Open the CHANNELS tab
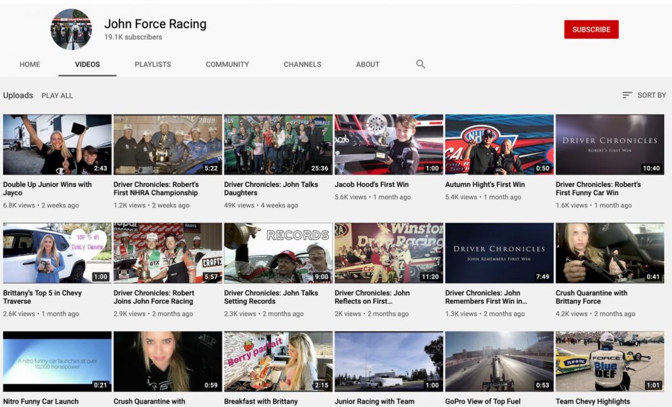Viewport: 672px width, 407px height. (302, 64)
